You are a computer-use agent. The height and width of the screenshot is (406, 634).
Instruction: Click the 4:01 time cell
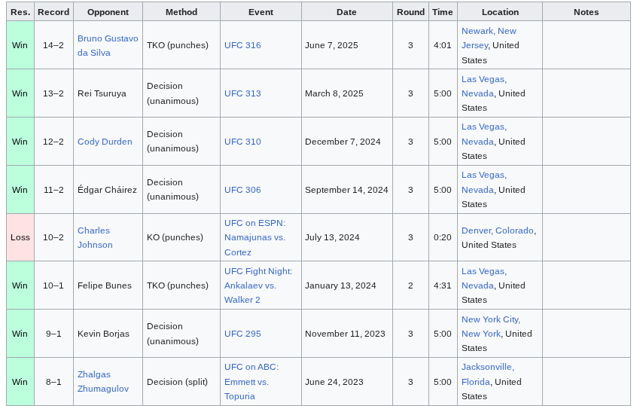coord(442,45)
